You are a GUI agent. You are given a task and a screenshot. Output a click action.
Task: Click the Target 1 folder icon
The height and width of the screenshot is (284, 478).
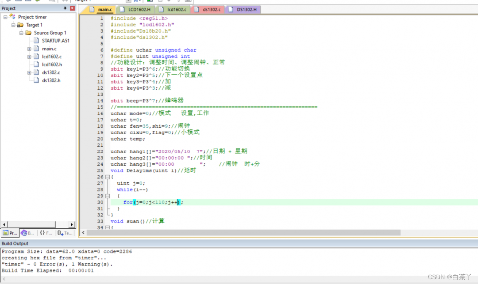(20, 25)
